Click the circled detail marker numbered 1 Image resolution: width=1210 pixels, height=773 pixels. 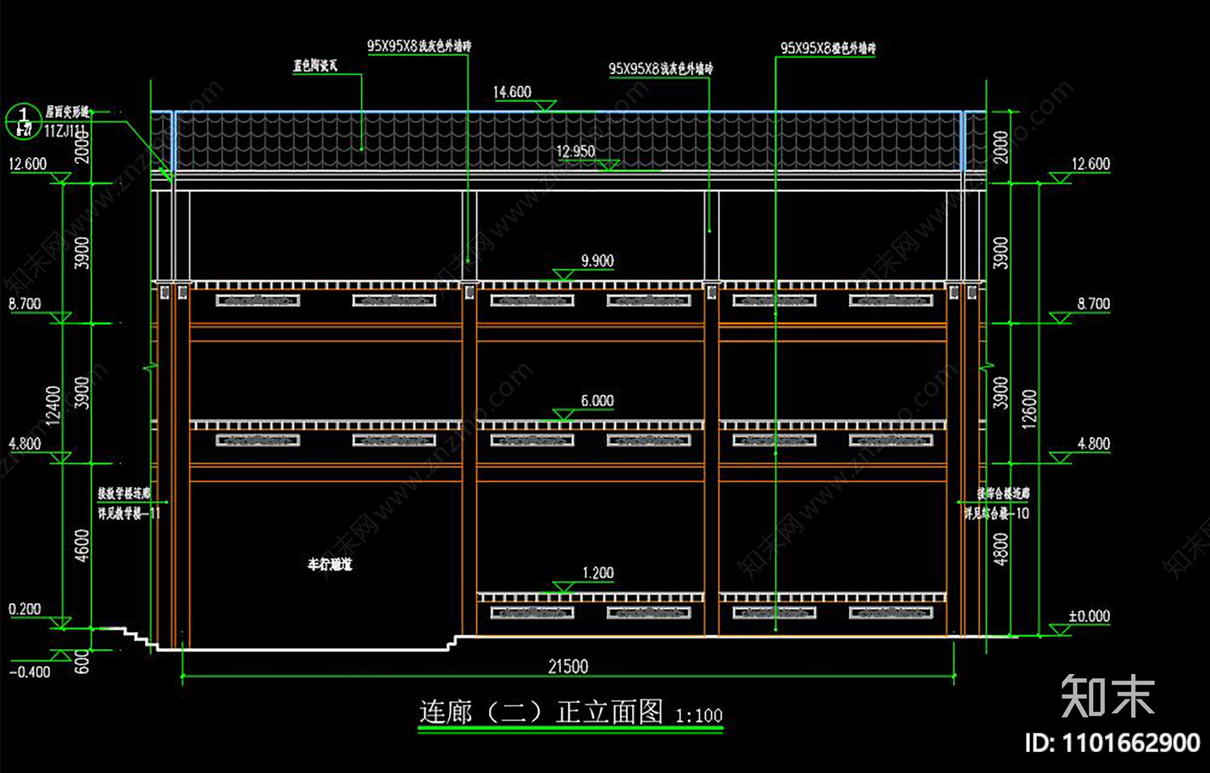[23, 121]
